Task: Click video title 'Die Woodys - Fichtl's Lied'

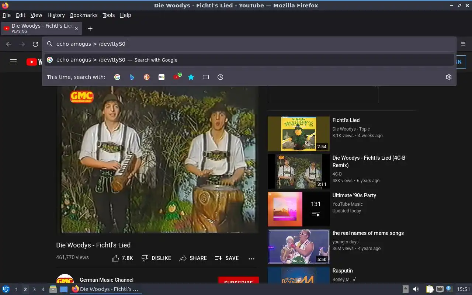Action: click(x=93, y=245)
